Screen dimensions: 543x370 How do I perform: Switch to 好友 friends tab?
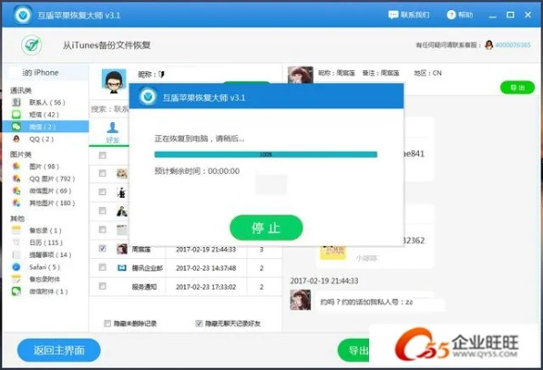(x=113, y=132)
